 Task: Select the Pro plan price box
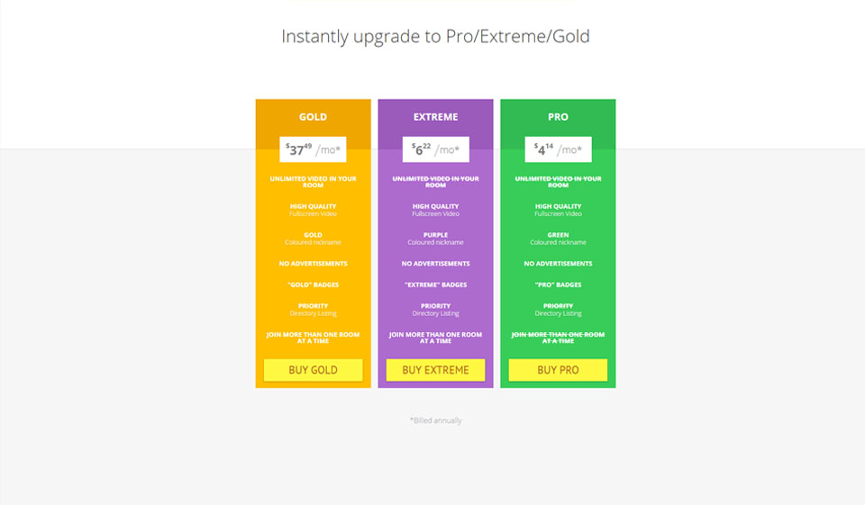click(x=558, y=149)
